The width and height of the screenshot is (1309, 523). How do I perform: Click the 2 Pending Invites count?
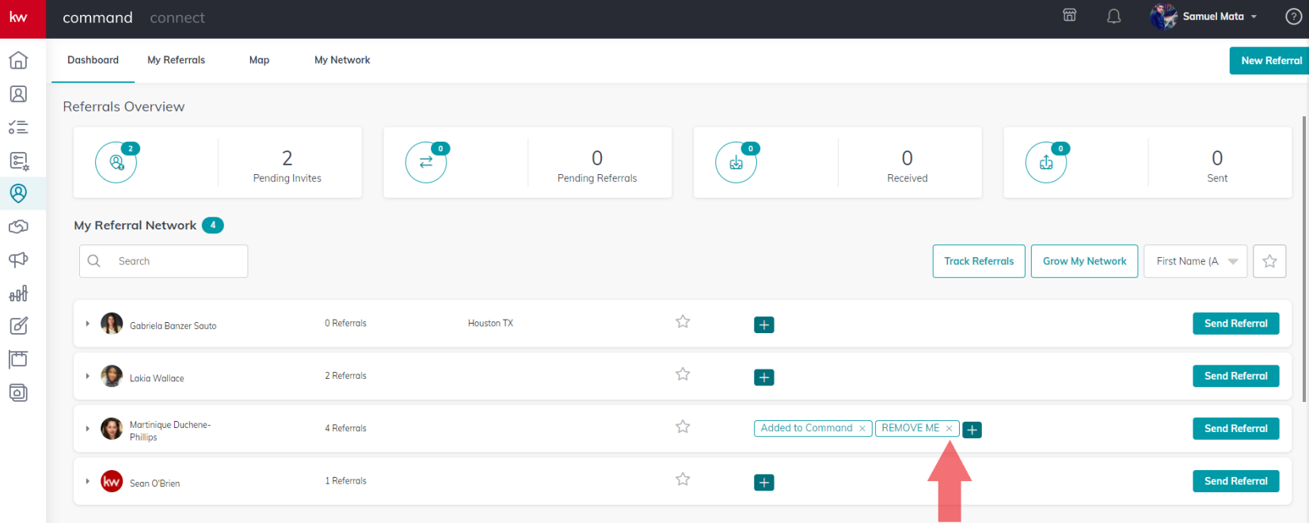pos(287,158)
